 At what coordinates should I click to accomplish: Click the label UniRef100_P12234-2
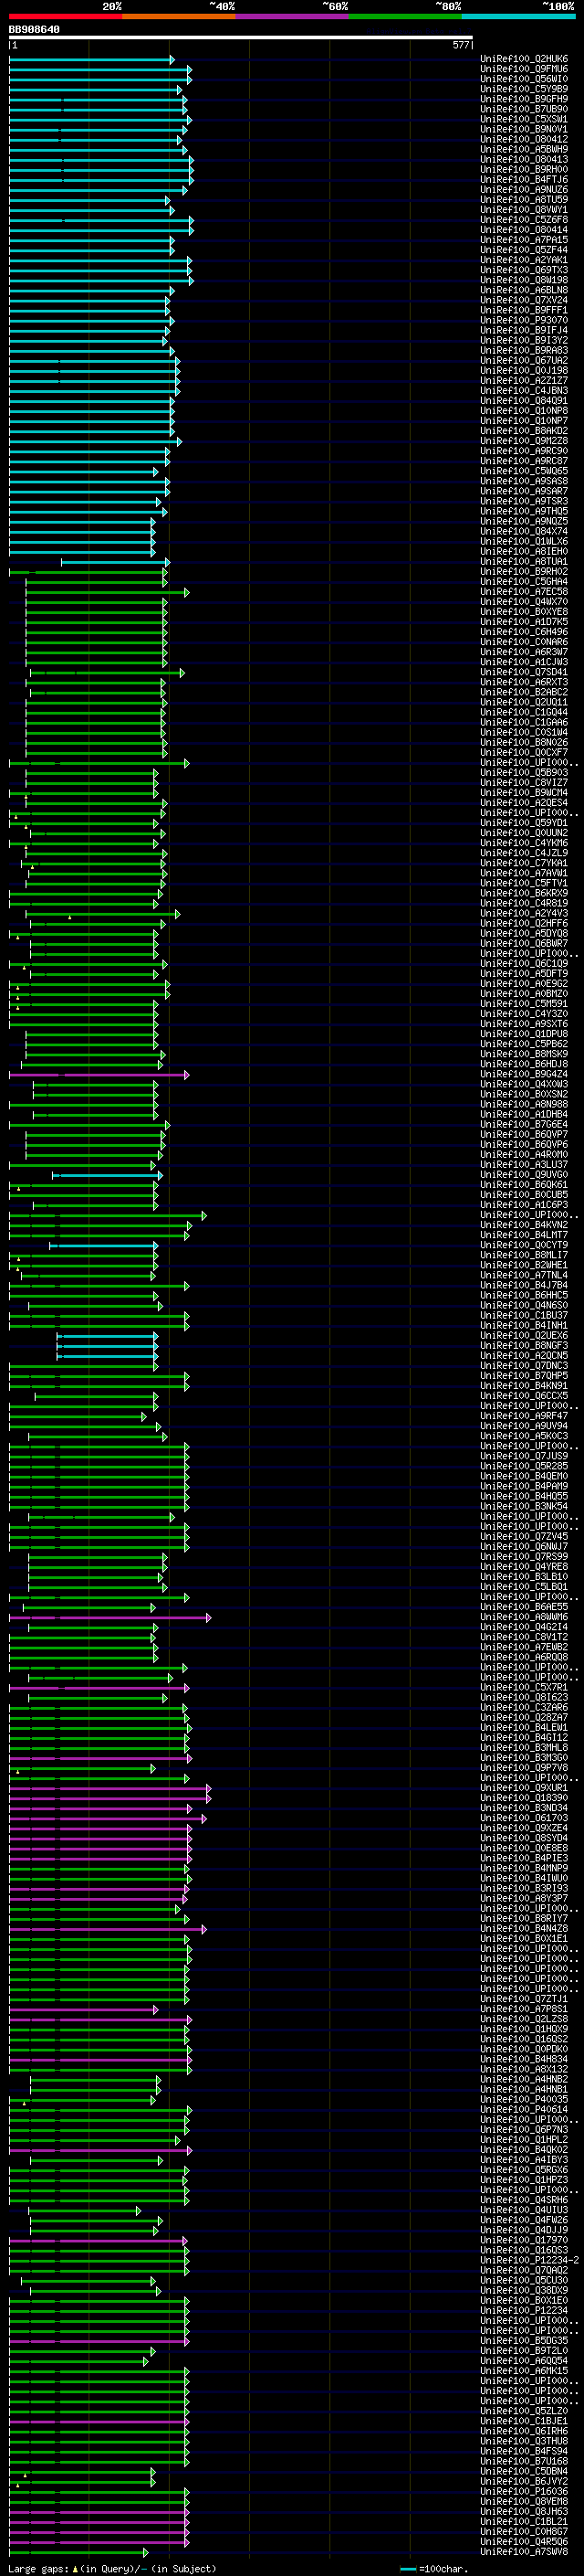point(530,2260)
